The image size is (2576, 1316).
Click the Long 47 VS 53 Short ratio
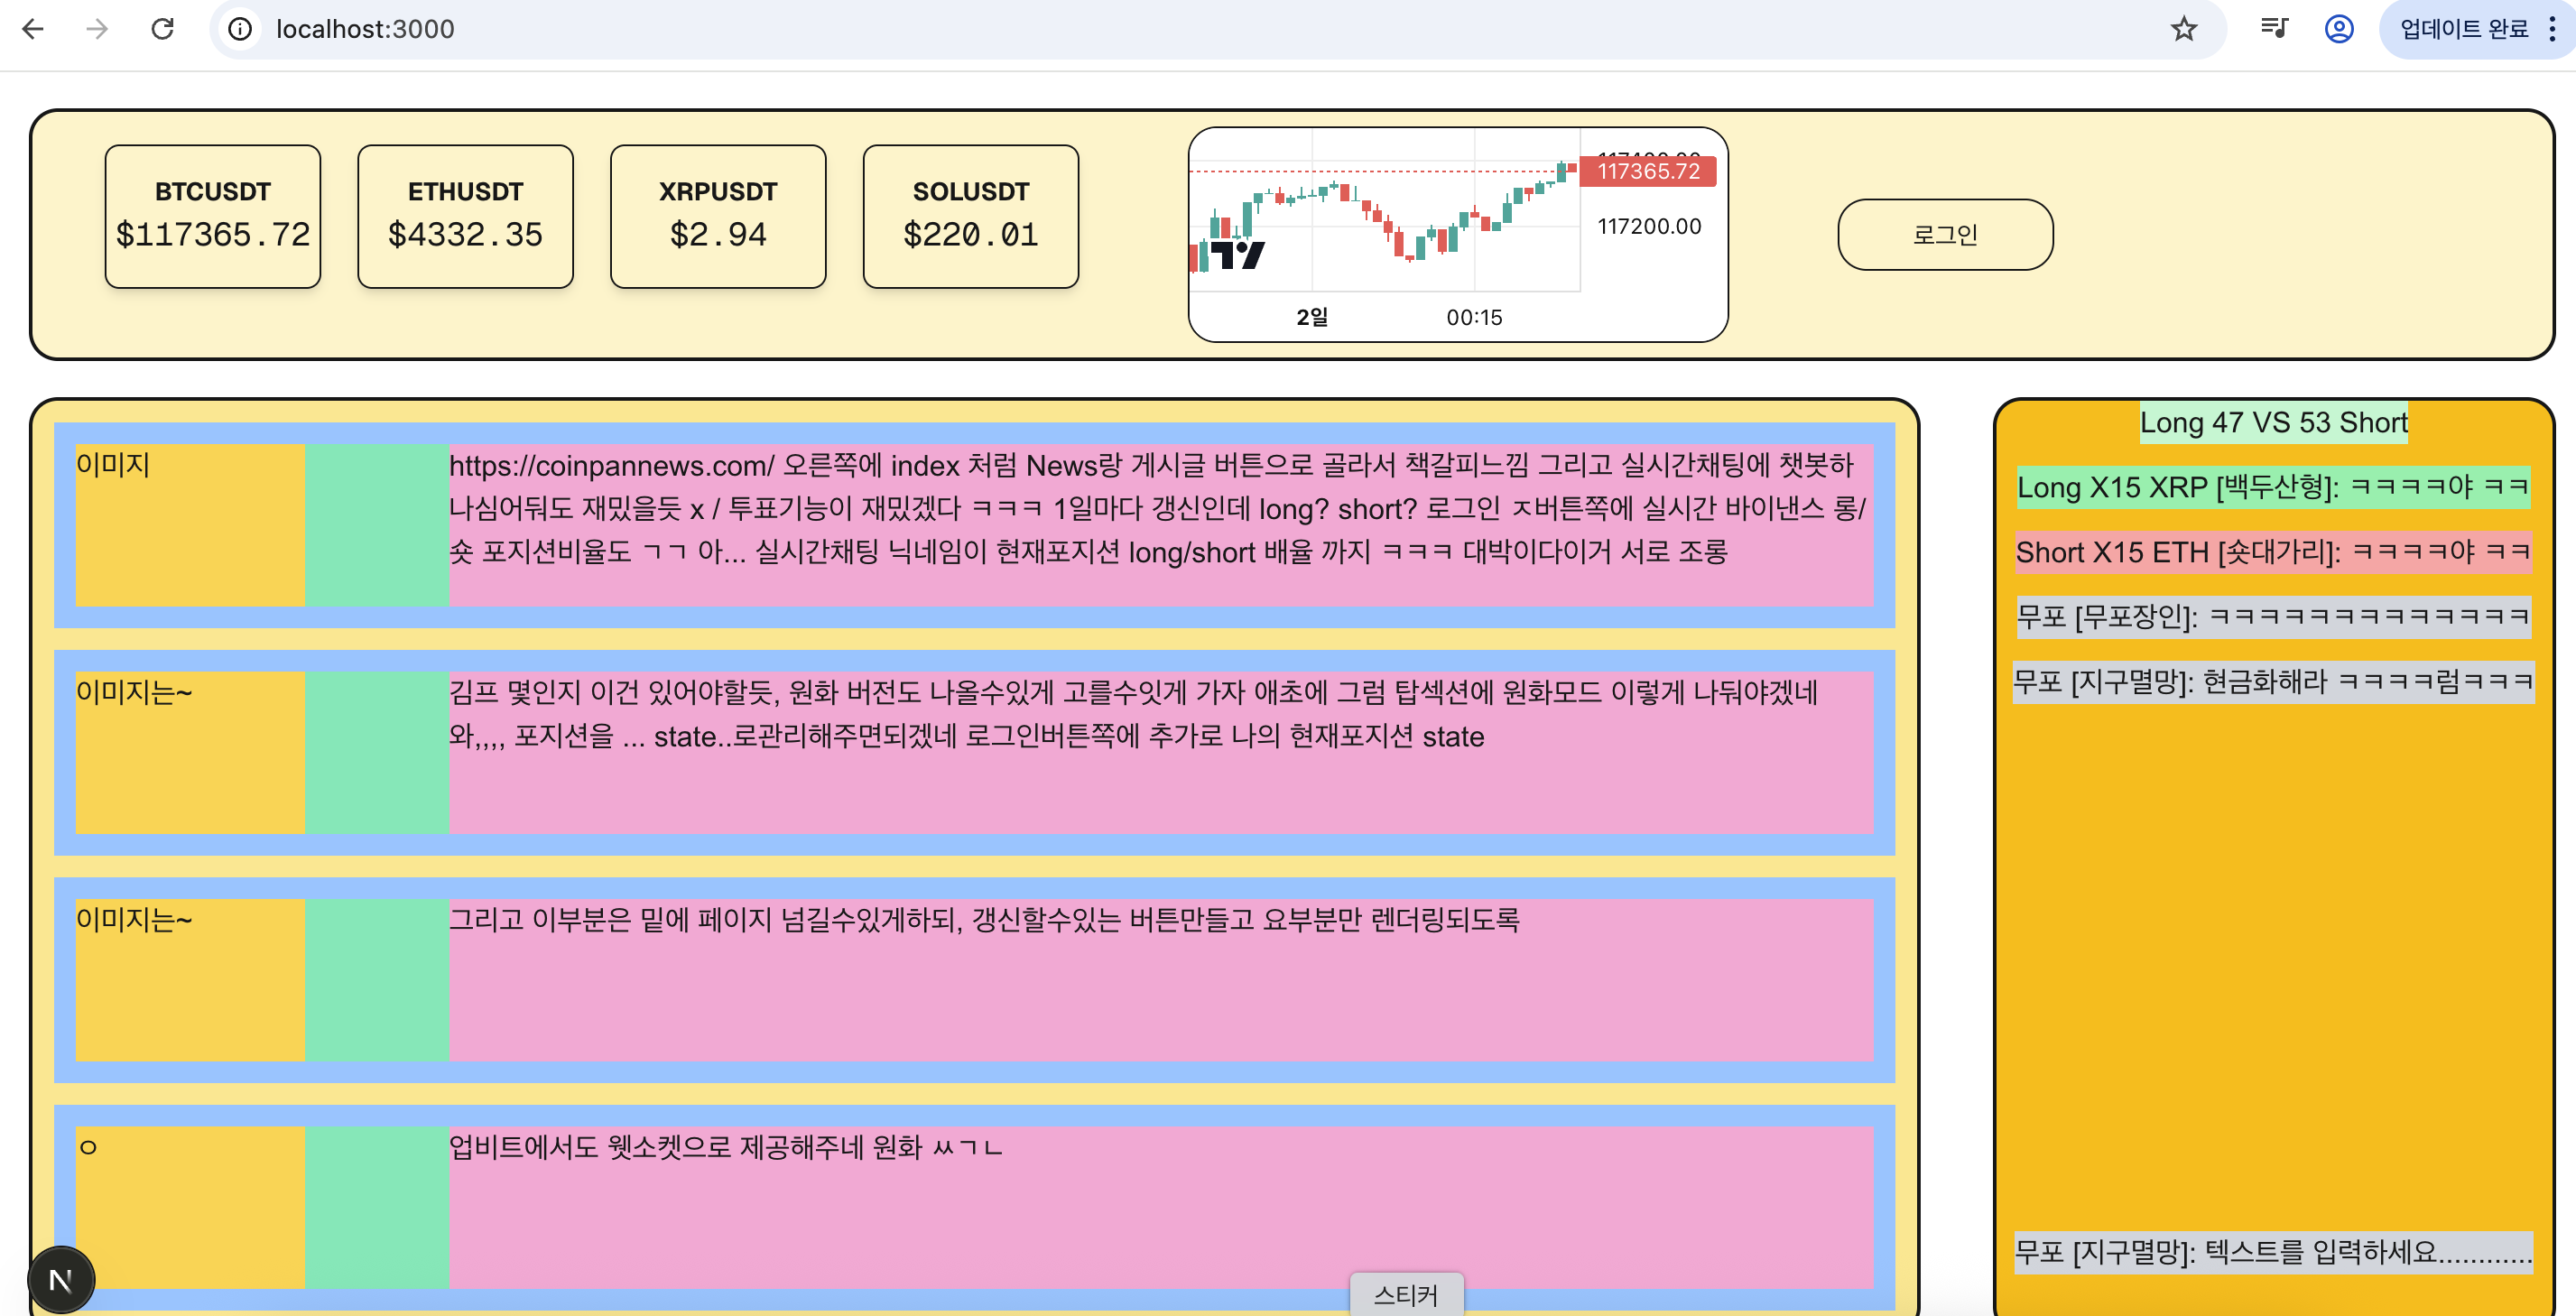[2272, 422]
